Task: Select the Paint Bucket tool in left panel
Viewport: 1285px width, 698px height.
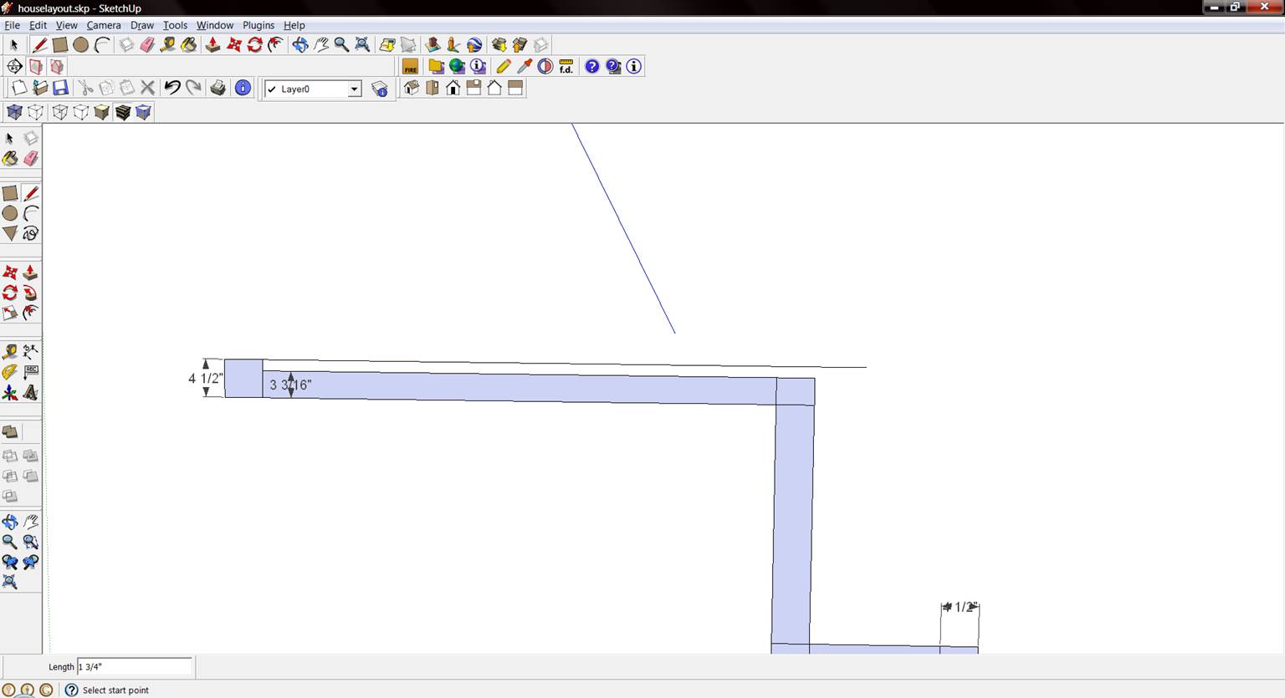Action: tap(10, 159)
